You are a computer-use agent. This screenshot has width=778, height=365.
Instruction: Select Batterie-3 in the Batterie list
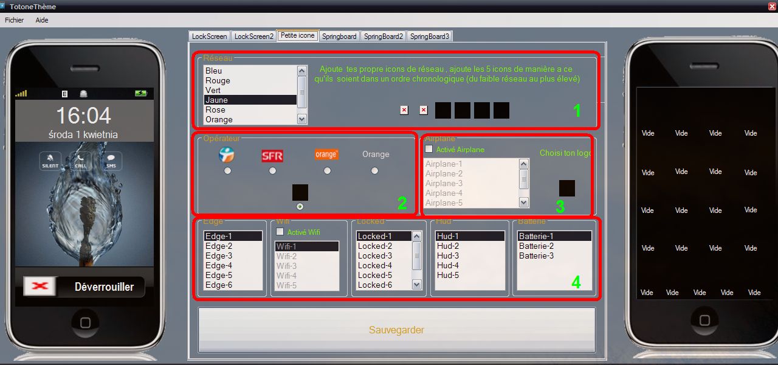[x=554, y=255]
